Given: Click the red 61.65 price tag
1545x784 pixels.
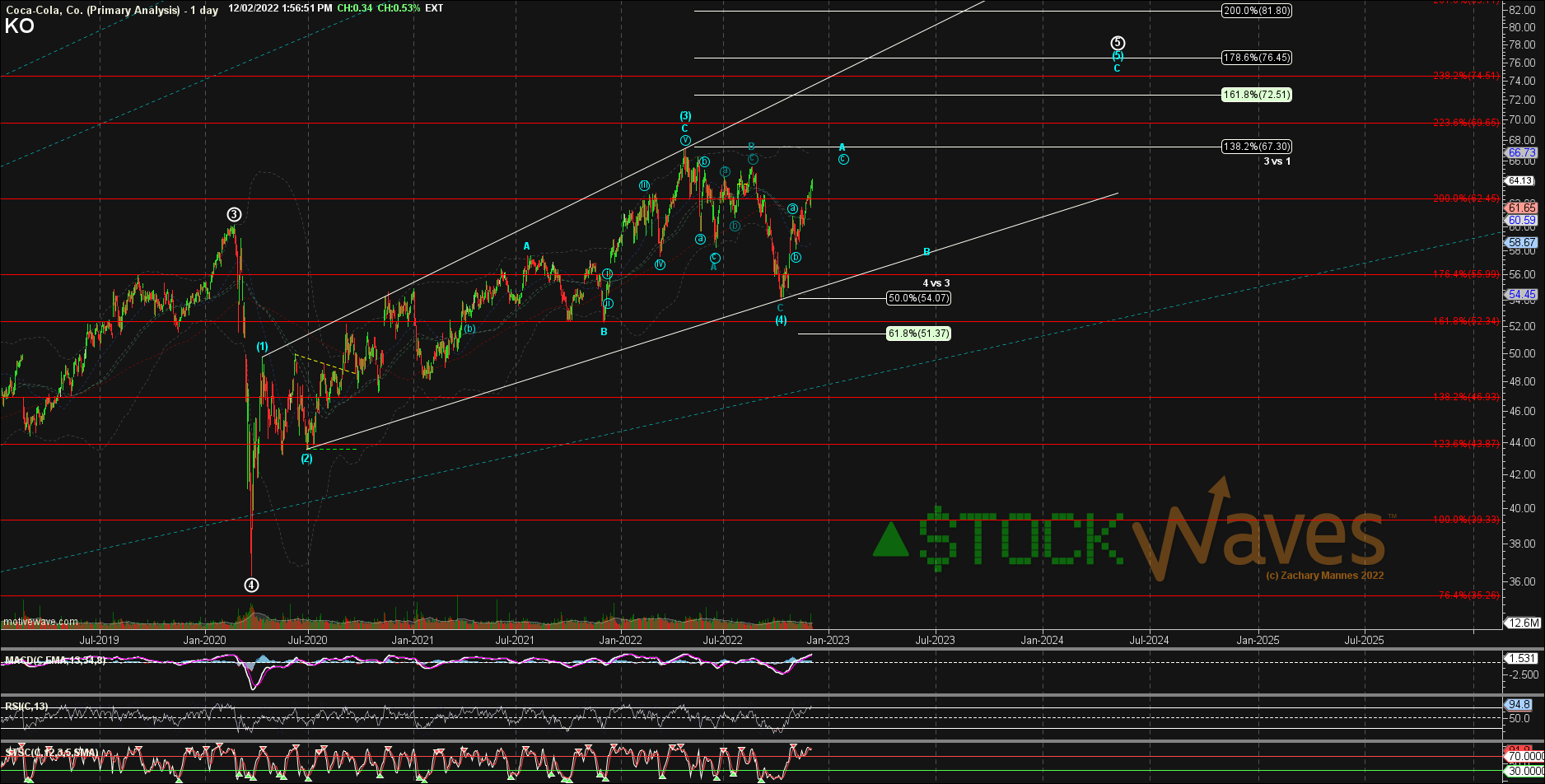Looking at the screenshot, I should [1522, 208].
